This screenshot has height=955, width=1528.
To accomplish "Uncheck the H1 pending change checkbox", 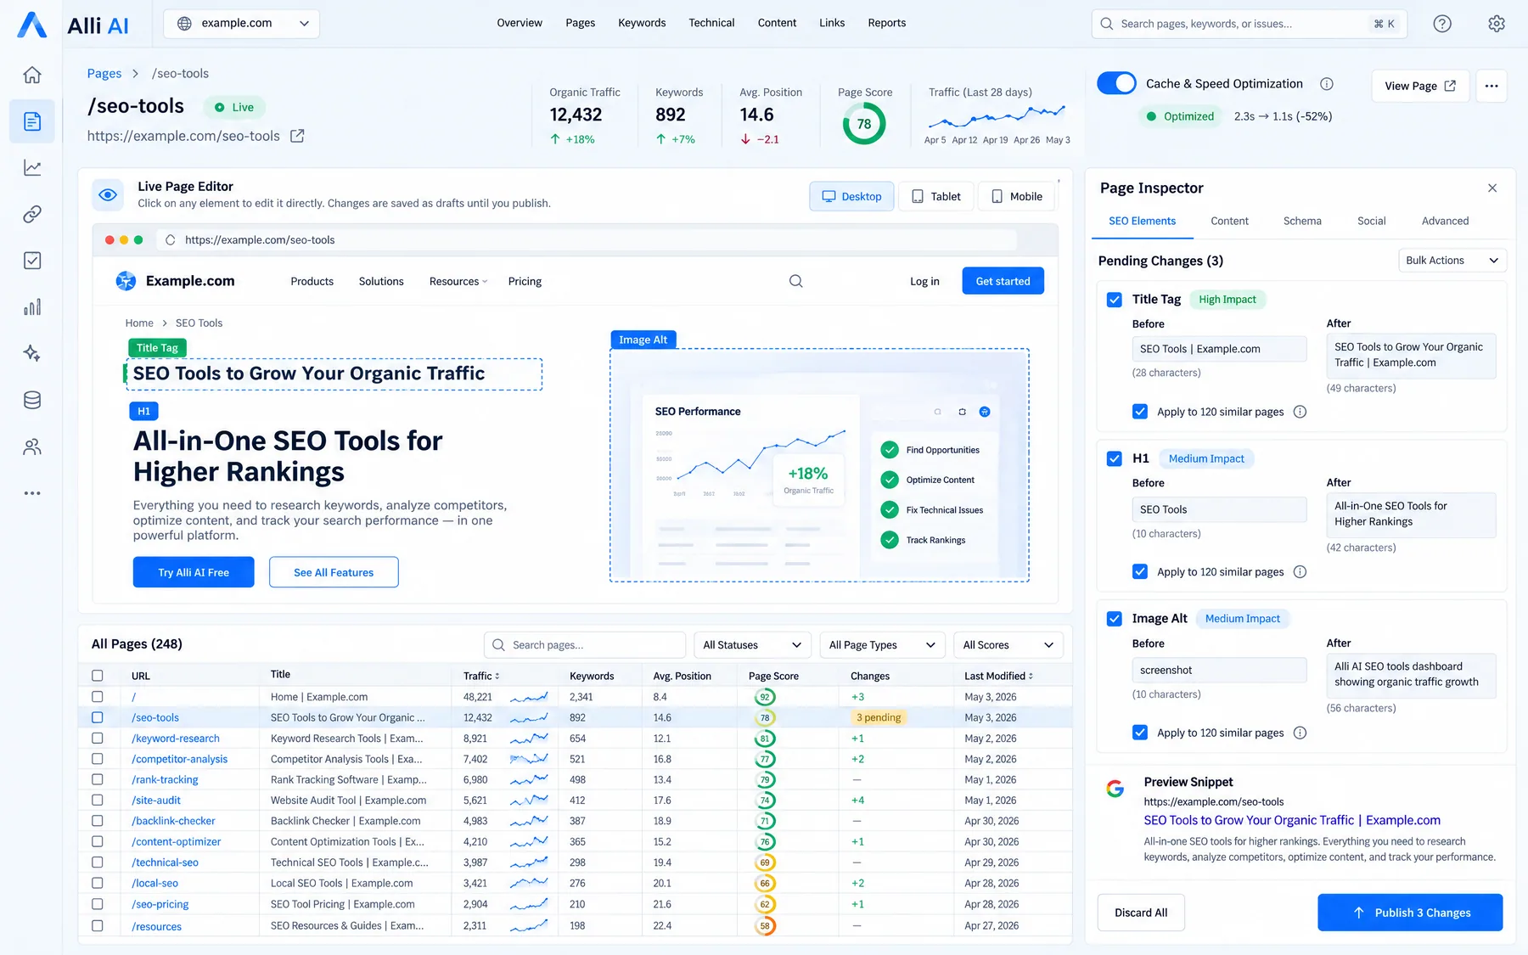I will [x=1115, y=458].
